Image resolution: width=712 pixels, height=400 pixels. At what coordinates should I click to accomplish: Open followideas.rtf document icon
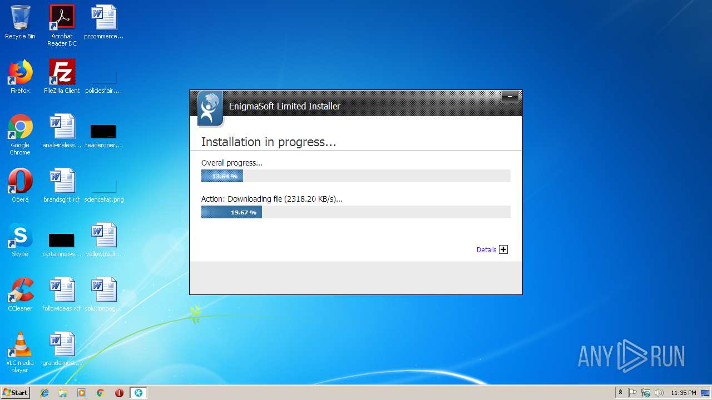coord(62,294)
